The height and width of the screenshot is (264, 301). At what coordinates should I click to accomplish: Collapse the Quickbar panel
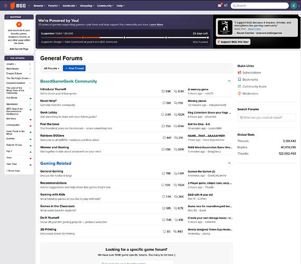pos(8,17)
